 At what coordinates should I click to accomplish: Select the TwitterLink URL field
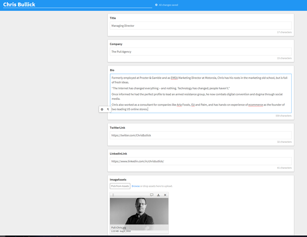pos(200,135)
